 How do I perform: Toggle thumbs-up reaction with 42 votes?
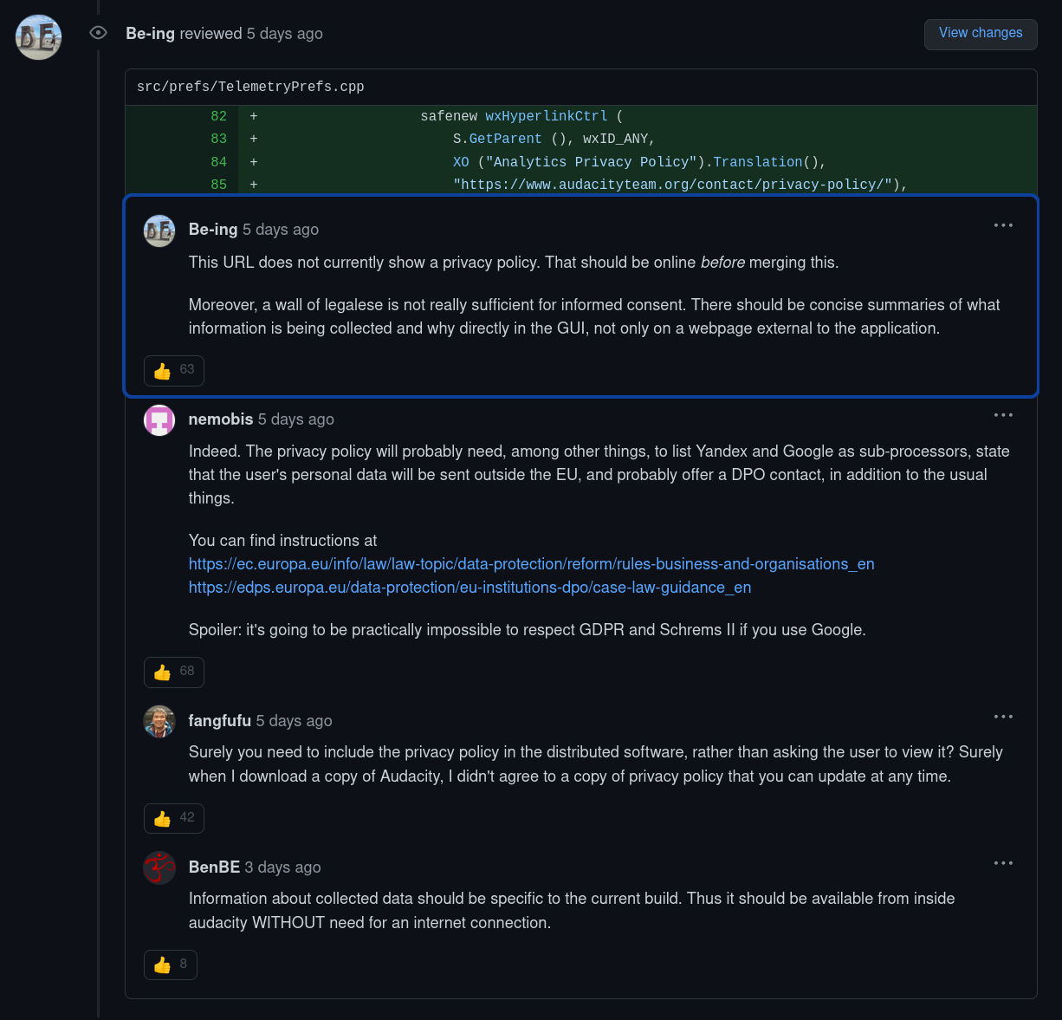click(174, 818)
